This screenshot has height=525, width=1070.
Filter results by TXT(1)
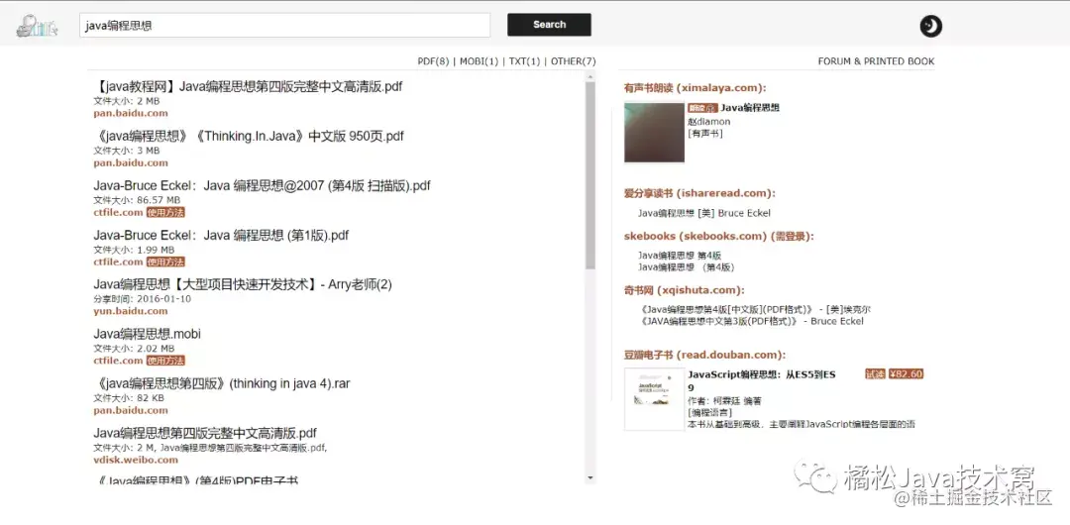click(524, 61)
